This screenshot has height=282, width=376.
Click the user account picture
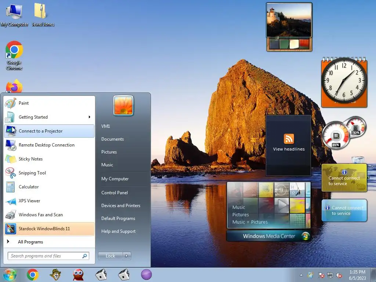click(x=123, y=105)
